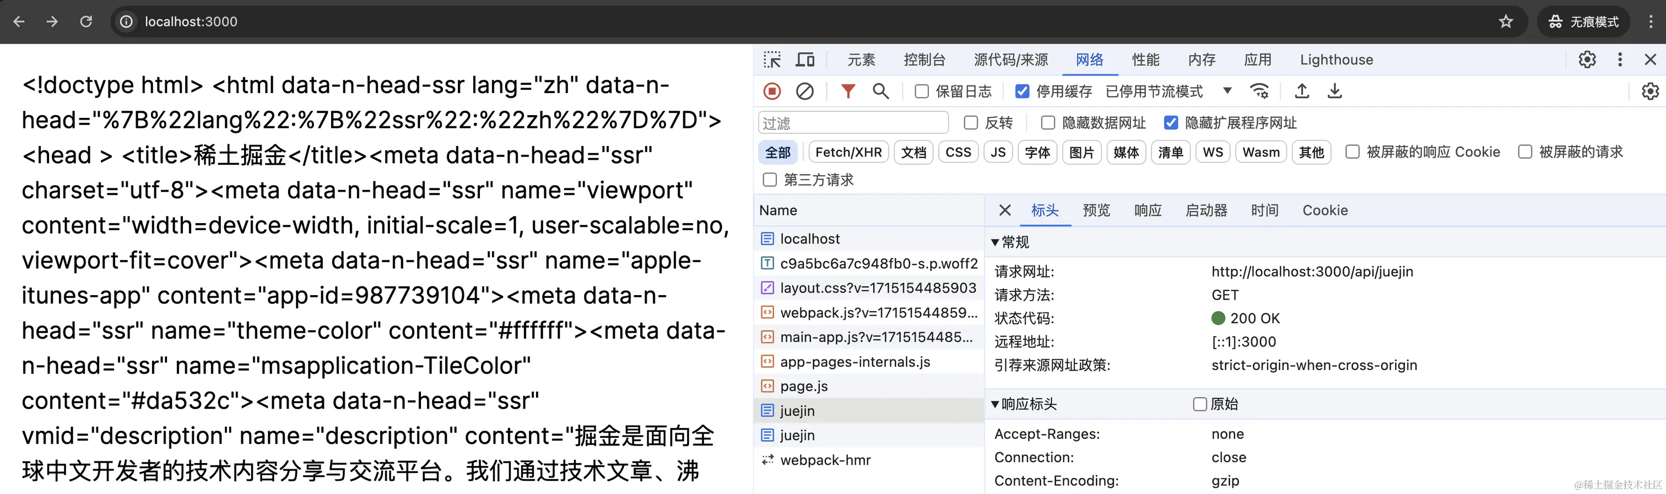Open network search magnifier
The width and height of the screenshot is (1666, 494).
click(x=881, y=91)
